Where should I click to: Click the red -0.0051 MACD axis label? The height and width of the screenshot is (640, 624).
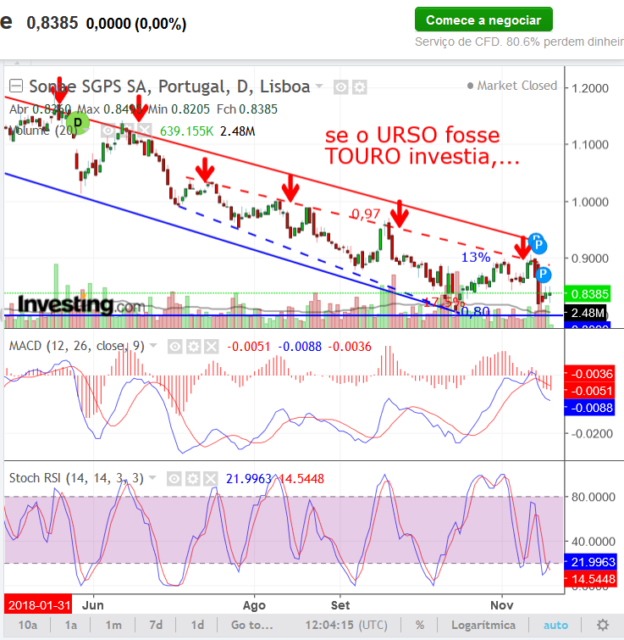click(x=589, y=391)
